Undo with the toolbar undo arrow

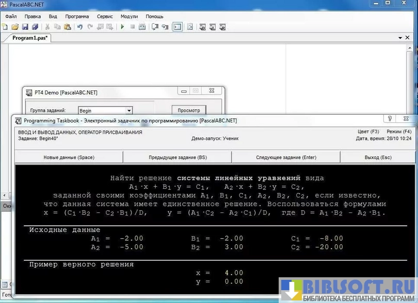[x=80, y=27]
